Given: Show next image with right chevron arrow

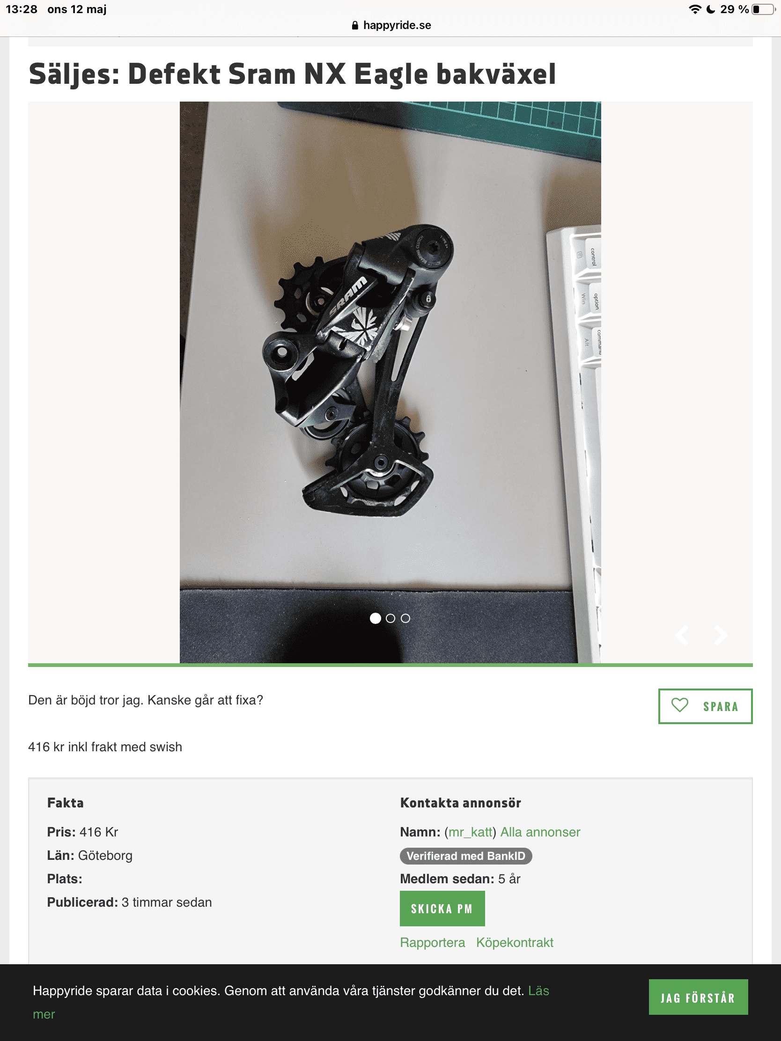Looking at the screenshot, I should click(720, 635).
